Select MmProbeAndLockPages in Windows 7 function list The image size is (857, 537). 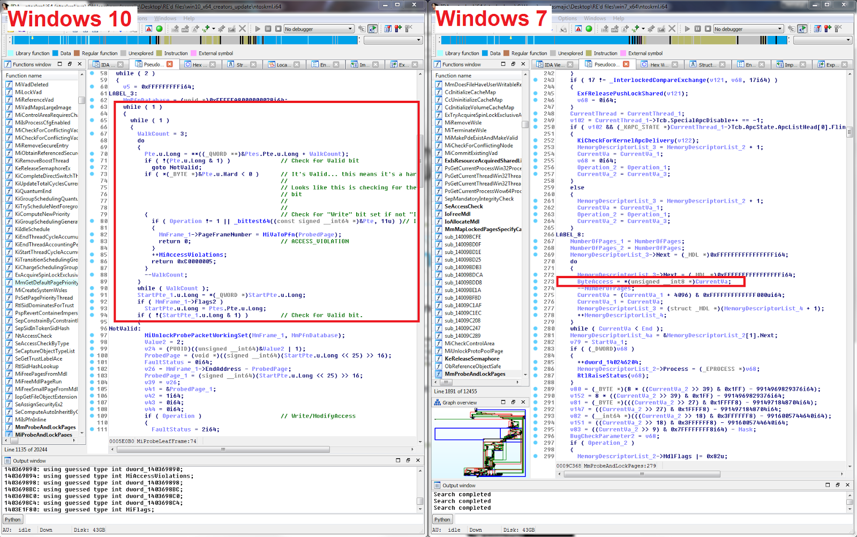coord(475,374)
